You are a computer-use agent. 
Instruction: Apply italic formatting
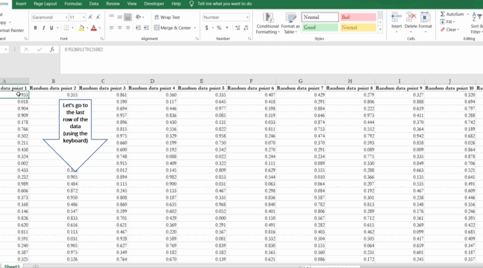point(44,28)
